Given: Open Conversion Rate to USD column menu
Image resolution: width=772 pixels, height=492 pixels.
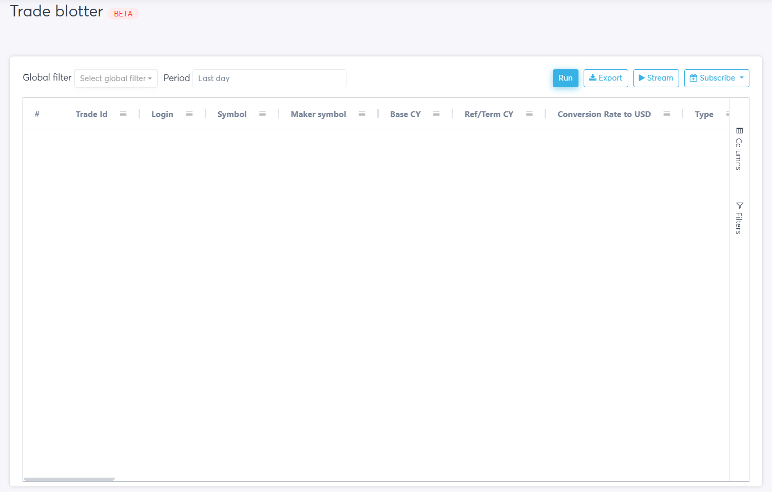Looking at the screenshot, I should click(x=667, y=113).
